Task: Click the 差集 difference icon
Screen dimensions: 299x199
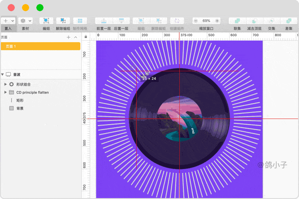Action: [x=289, y=21]
